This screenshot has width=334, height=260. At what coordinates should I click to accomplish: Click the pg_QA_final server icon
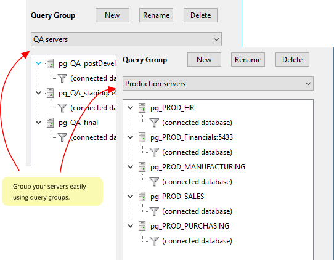(51, 123)
